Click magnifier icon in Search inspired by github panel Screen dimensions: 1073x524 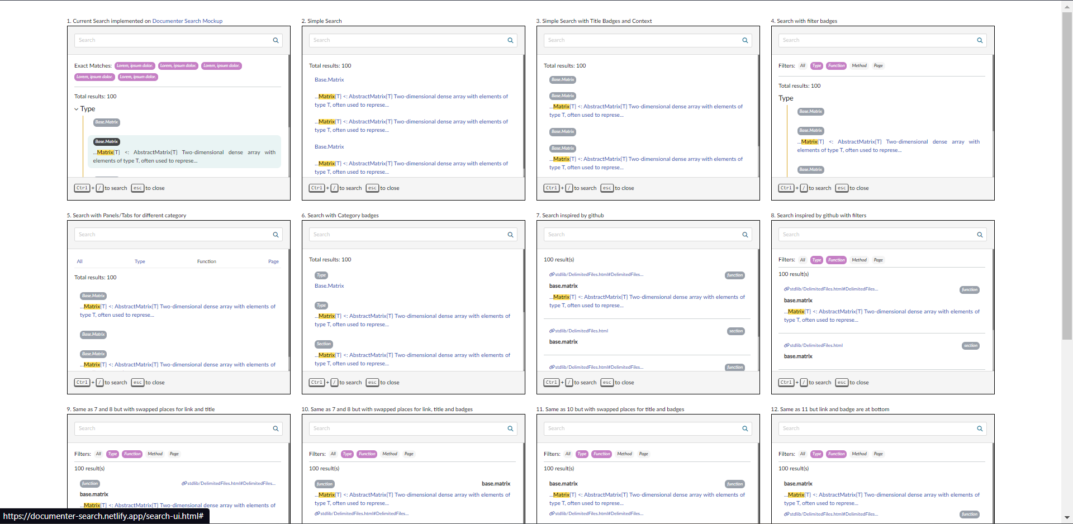coord(744,235)
